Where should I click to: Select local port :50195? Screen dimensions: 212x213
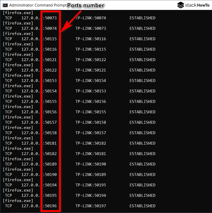click(x=50, y=196)
